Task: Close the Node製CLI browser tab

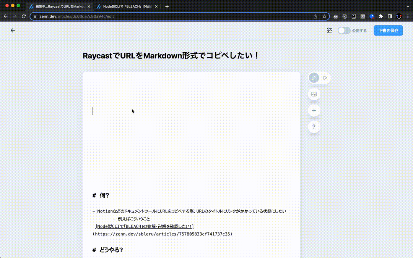Action: [x=156, y=6]
